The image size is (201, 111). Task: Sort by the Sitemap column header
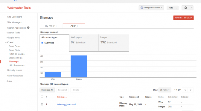point(61,97)
